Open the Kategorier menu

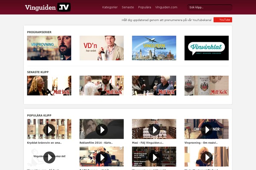(110, 7)
